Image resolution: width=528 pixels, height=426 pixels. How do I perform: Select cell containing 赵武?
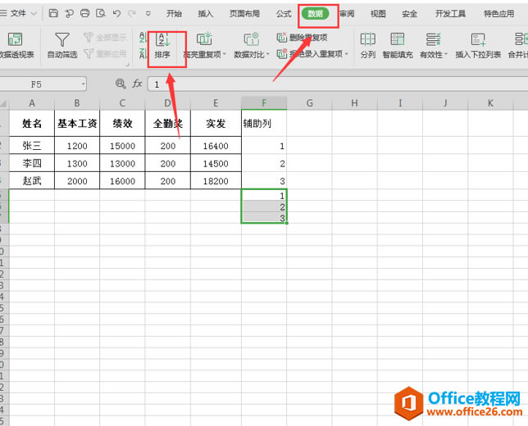(x=32, y=181)
